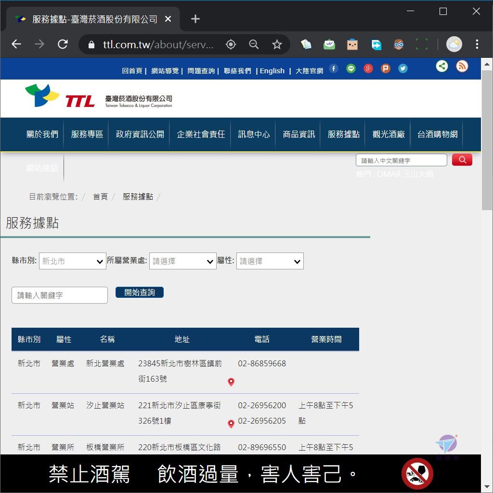Open the 服務專區 menu

click(x=87, y=134)
